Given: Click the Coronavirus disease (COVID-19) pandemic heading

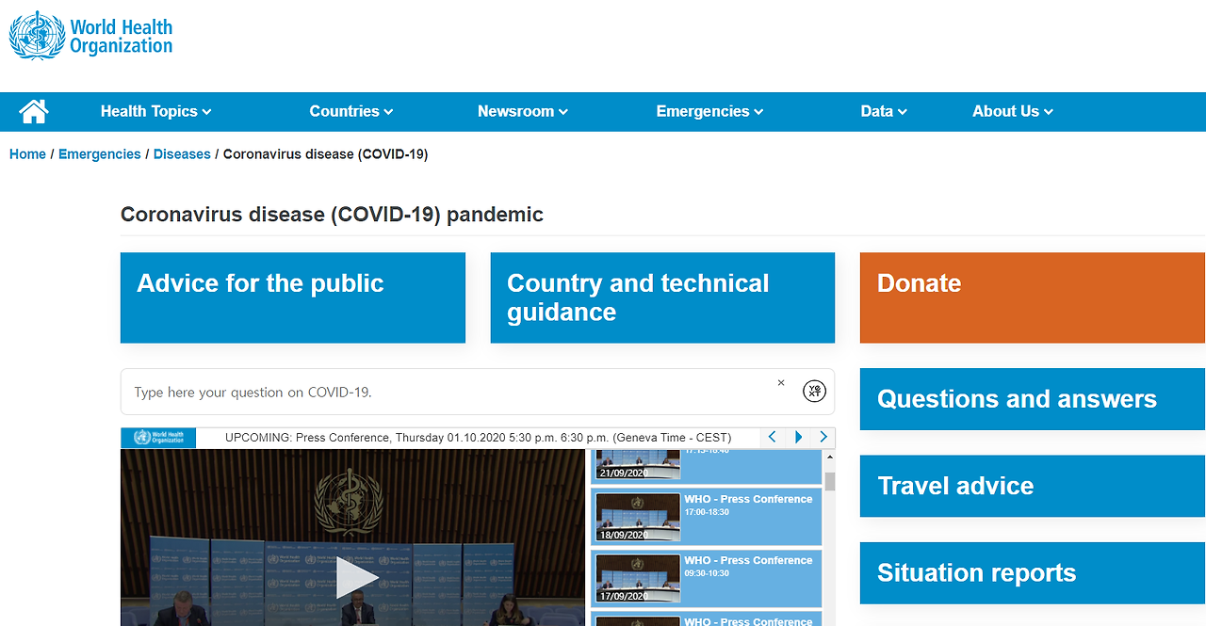Looking at the screenshot, I should [x=332, y=215].
